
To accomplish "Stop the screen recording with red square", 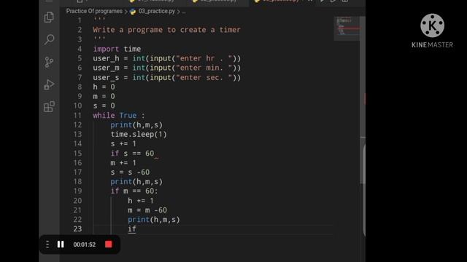I will coord(109,245).
